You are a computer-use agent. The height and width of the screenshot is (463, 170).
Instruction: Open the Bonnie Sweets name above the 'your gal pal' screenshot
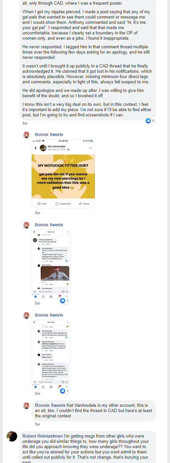[x=49, y=225]
